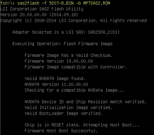Click the NVDATA Version 11.00.00.00 line
This screenshot has width=154, height=135.
[56, 84]
